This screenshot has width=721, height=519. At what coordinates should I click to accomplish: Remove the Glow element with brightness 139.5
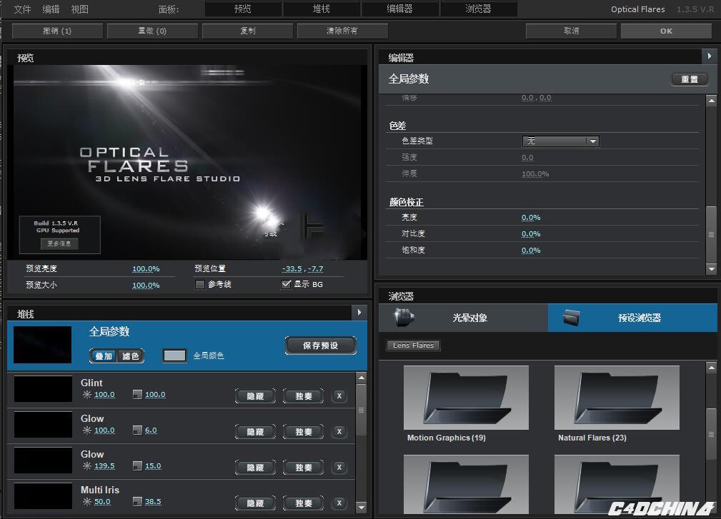(x=339, y=467)
